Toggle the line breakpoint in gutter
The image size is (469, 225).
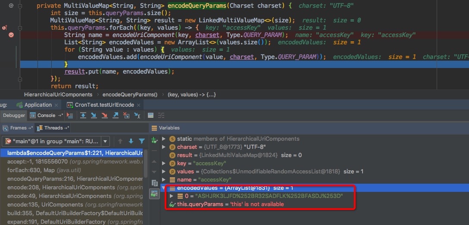[11, 35]
